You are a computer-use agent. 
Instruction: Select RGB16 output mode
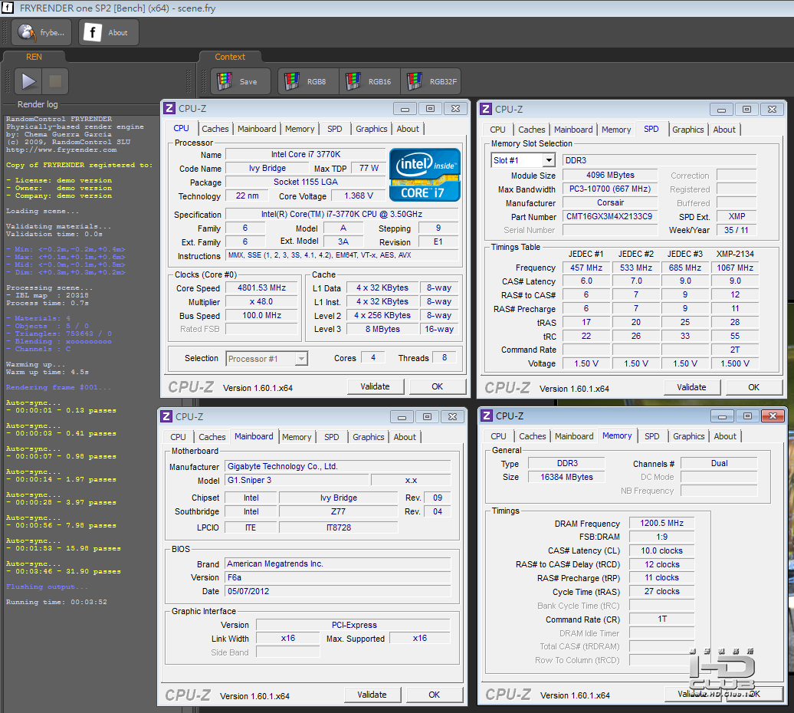[369, 81]
